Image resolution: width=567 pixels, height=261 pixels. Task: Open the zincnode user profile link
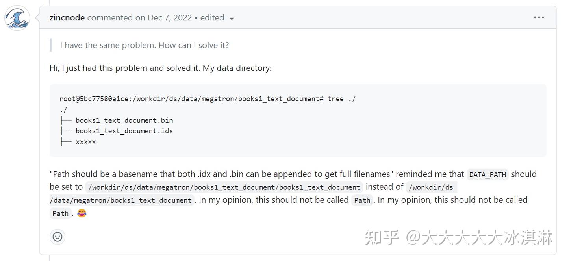coord(67,18)
